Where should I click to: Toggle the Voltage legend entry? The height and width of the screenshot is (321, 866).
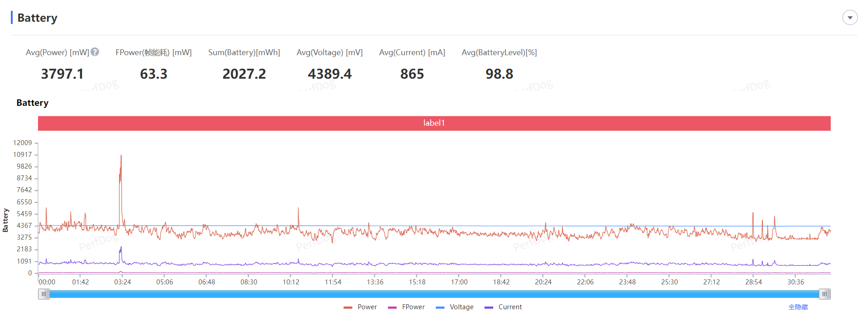(x=455, y=307)
